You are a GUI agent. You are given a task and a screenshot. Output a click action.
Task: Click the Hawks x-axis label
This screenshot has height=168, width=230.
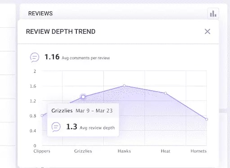(x=124, y=151)
